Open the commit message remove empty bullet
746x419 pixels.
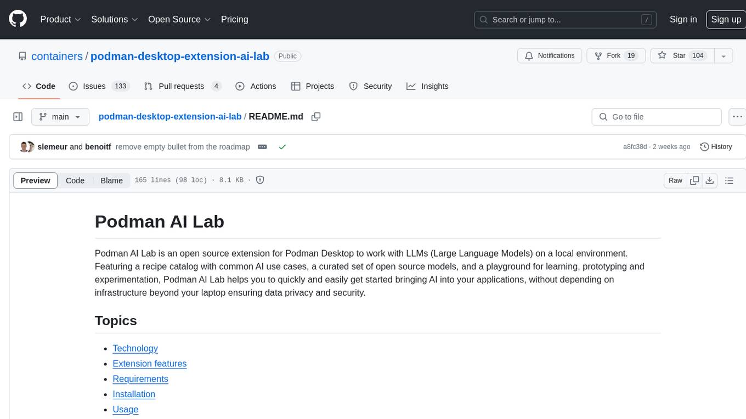[183, 146]
